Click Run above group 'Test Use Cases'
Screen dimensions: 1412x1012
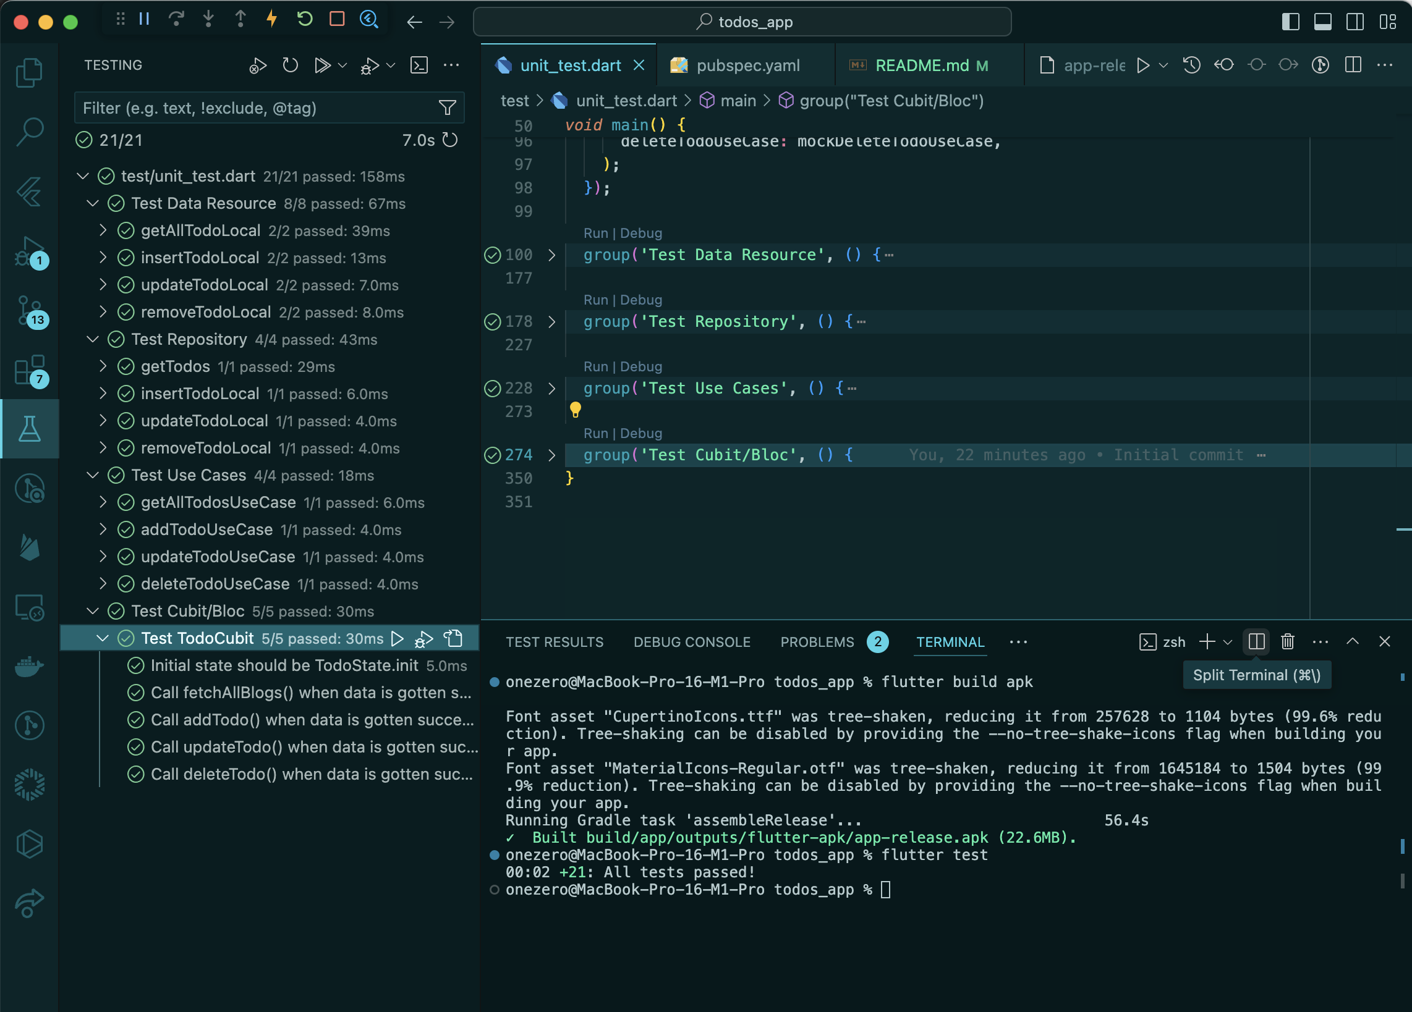[x=595, y=366]
